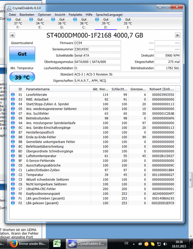Click the Betriebsstunden field 1782 Std.
193x249 pixels.
(168, 68)
